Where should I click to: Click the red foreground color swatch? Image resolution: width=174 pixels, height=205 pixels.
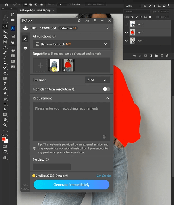[x=4, y=139]
